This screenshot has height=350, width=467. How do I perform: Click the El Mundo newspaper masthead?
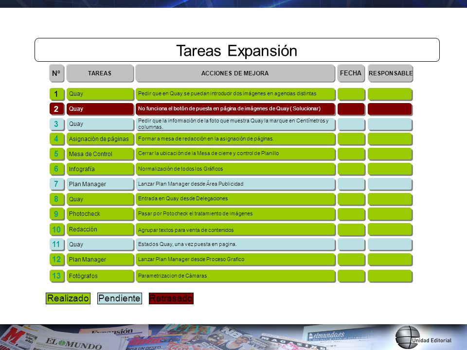[73, 343]
